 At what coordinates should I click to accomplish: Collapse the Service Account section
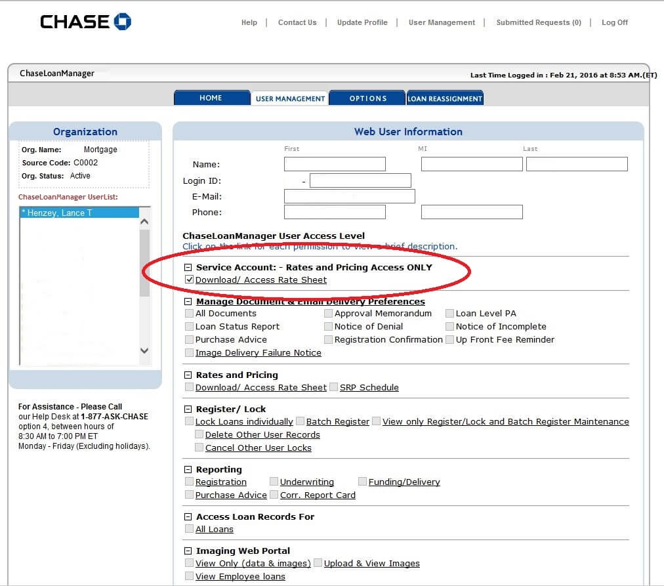pyautogui.click(x=188, y=267)
